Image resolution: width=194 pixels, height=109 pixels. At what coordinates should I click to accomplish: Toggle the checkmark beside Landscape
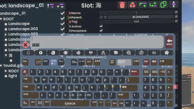pyautogui.click(x=62, y=24)
